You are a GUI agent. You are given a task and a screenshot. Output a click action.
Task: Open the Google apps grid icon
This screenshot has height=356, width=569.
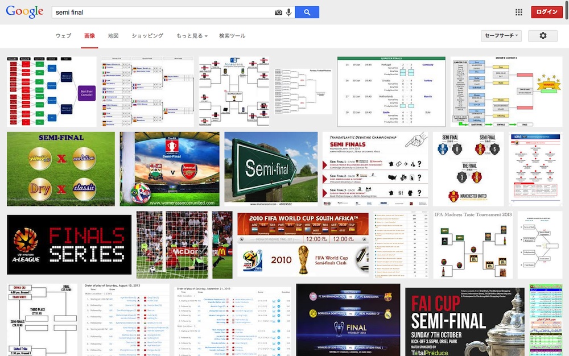coord(518,13)
